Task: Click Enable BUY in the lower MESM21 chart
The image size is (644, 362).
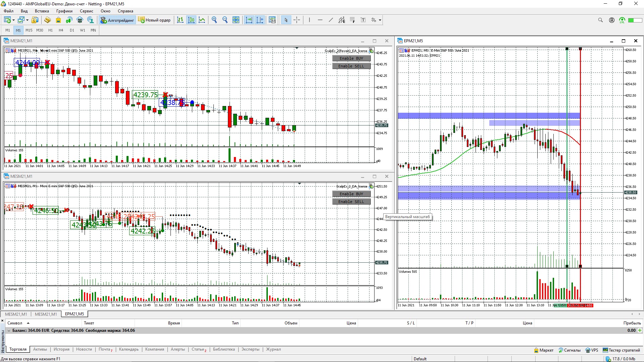Action: 351,194
